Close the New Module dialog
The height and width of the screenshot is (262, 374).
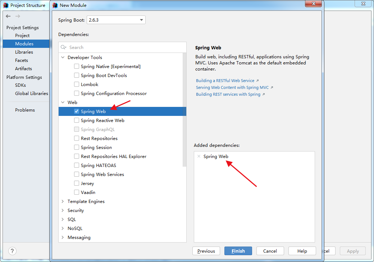point(314,4)
